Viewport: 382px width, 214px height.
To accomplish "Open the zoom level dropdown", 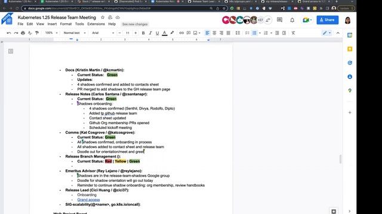I will click(51, 33).
